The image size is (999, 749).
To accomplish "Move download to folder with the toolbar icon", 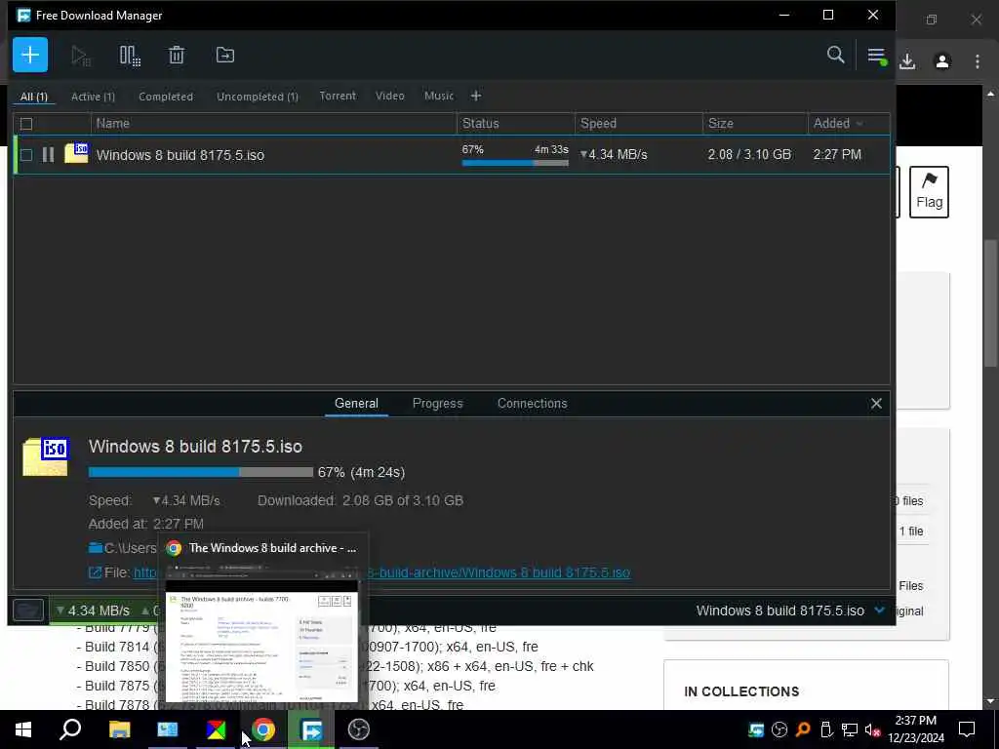I will point(225,56).
